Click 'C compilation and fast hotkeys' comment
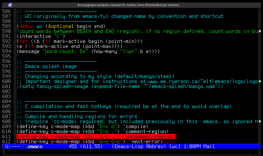Viewport: 263px width, 156px height. click(x=68, y=107)
